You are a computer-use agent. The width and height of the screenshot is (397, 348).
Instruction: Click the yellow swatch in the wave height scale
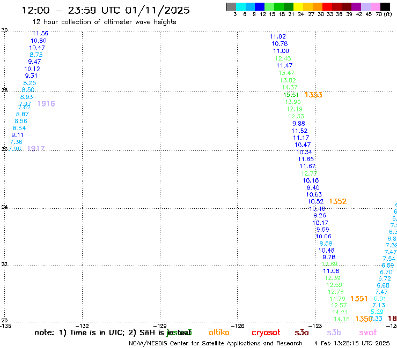pyautogui.click(x=298, y=6)
